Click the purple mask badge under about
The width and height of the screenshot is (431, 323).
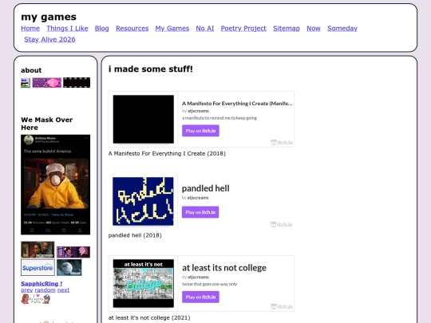(x=47, y=83)
